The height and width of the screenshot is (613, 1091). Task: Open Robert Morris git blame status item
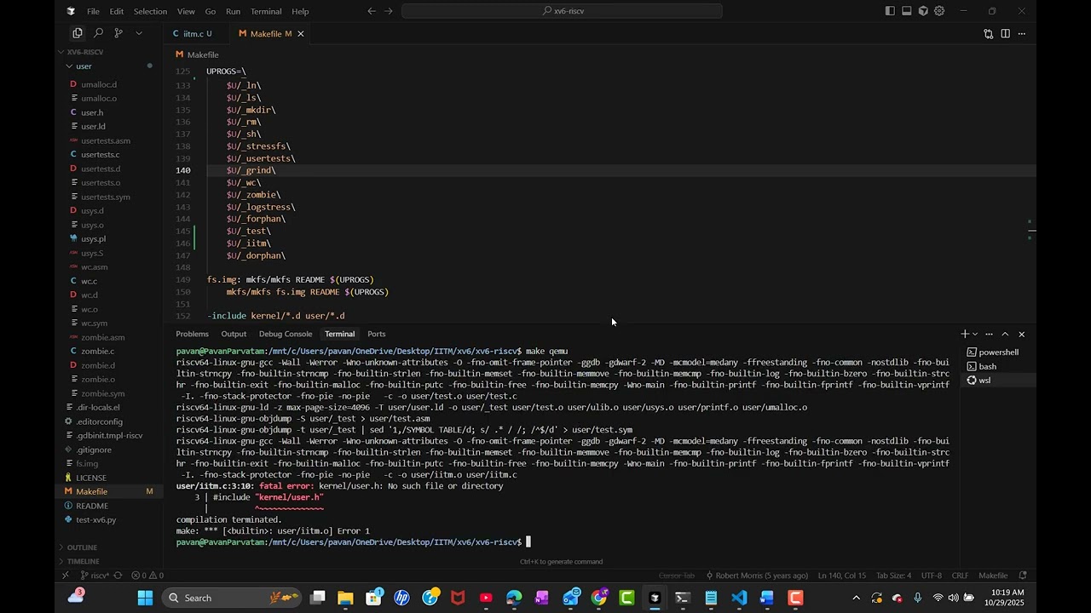[756, 576]
